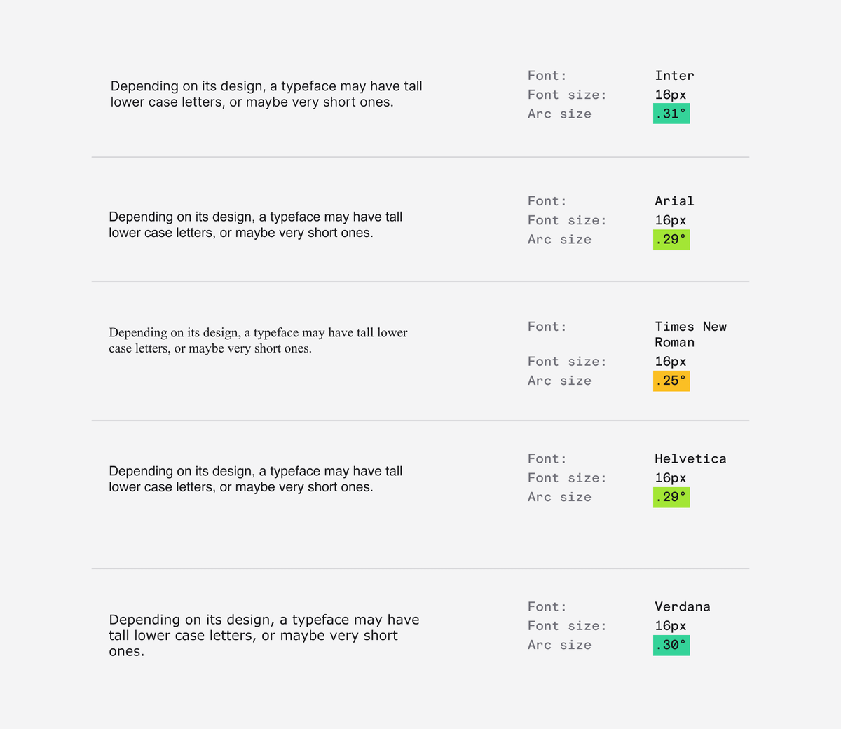
Task: Click the sample paragraph set in Helvetica
Action: [256, 479]
